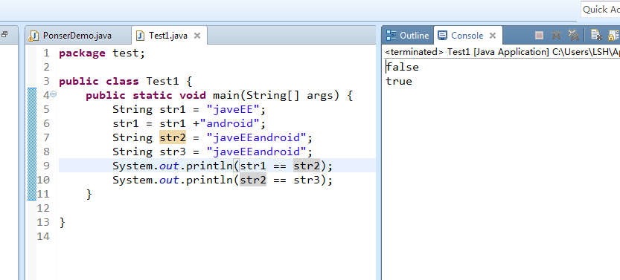Image resolution: width=620 pixels, height=280 pixels.
Task: Toggle the Scroll Lock console icon
Action: point(613,36)
